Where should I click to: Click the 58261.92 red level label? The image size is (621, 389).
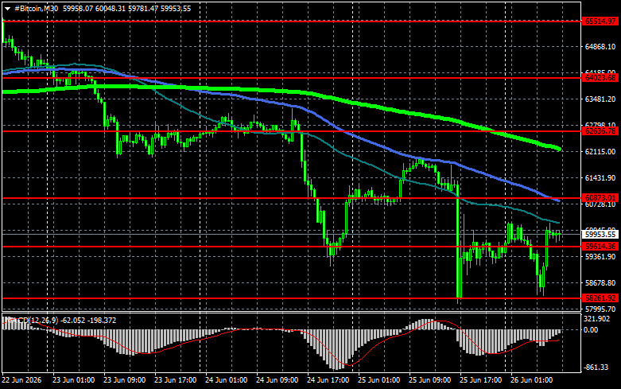pos(600,298)
